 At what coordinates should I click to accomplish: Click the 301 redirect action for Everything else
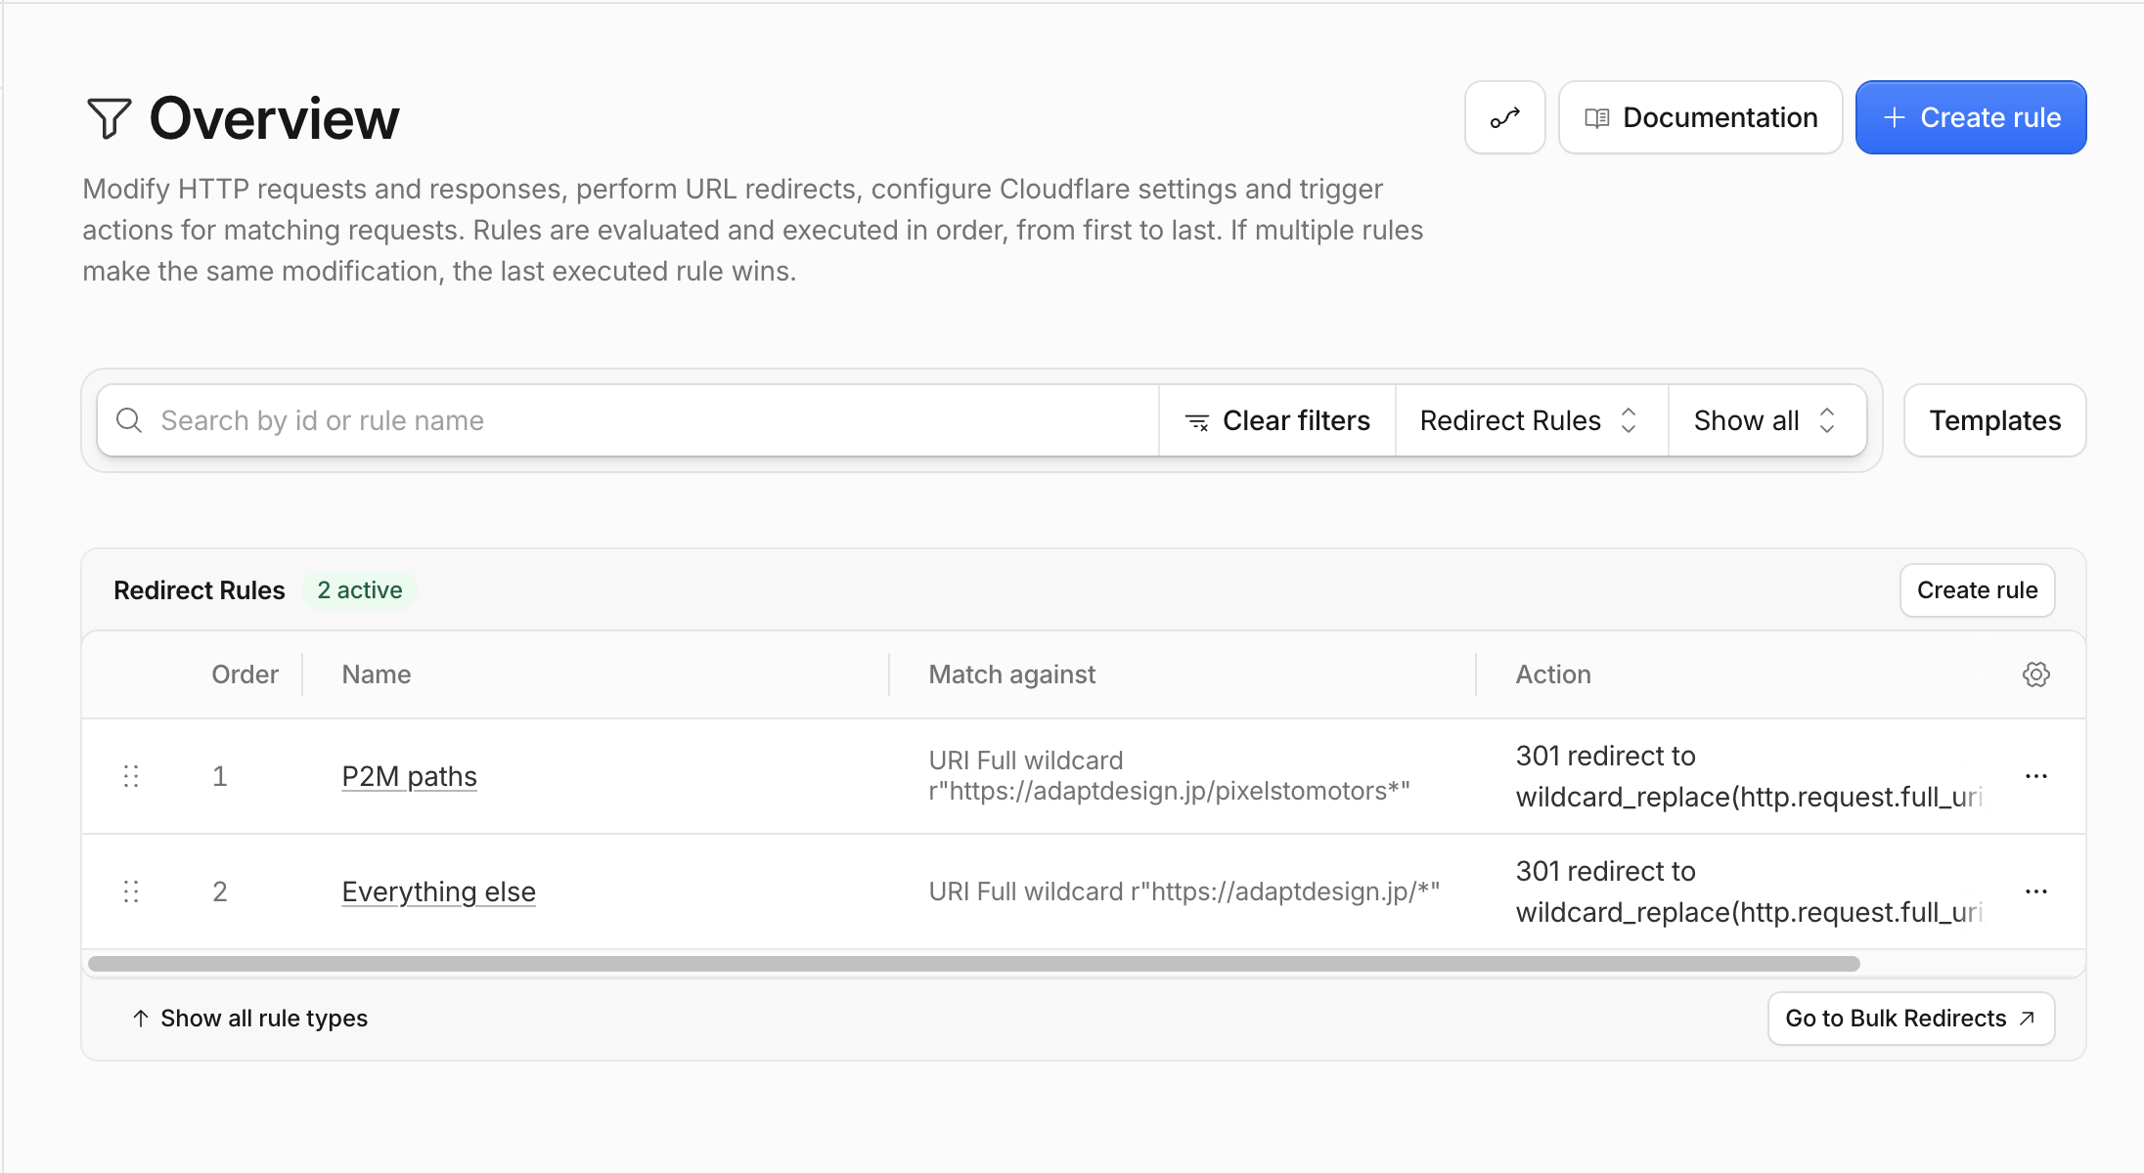[x=1749, y=891]
